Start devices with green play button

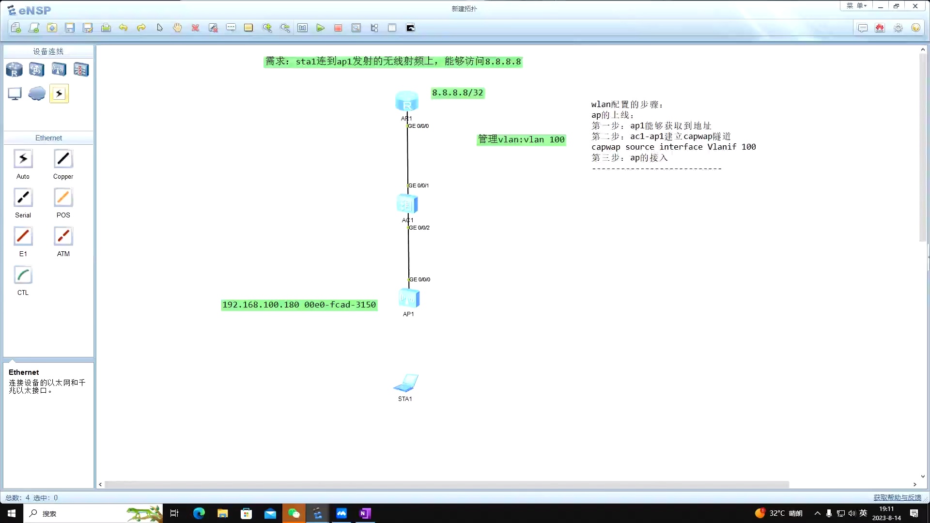point(320,28)
